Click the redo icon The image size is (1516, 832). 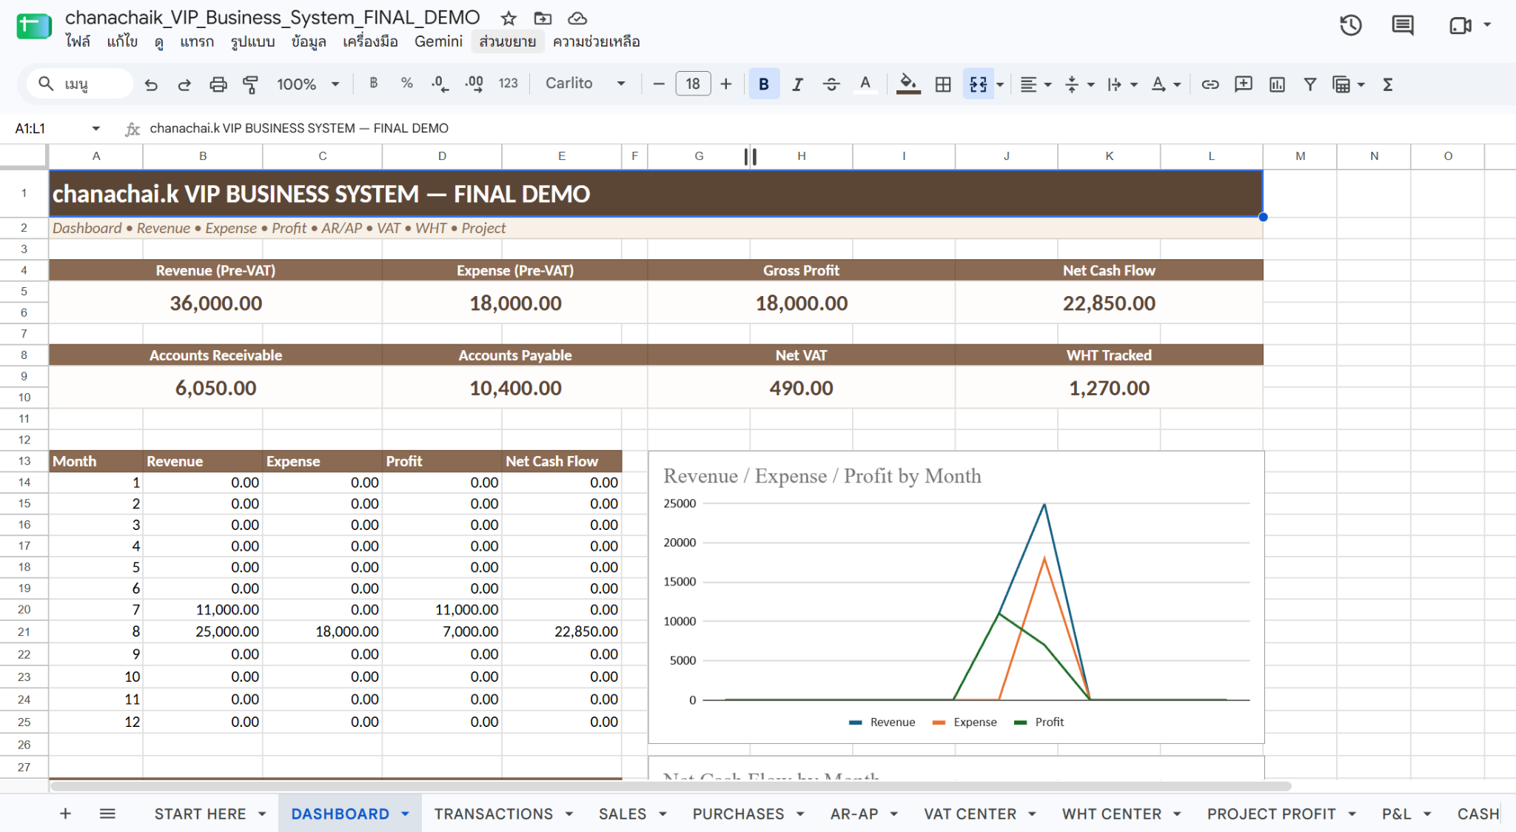[184, 84]
